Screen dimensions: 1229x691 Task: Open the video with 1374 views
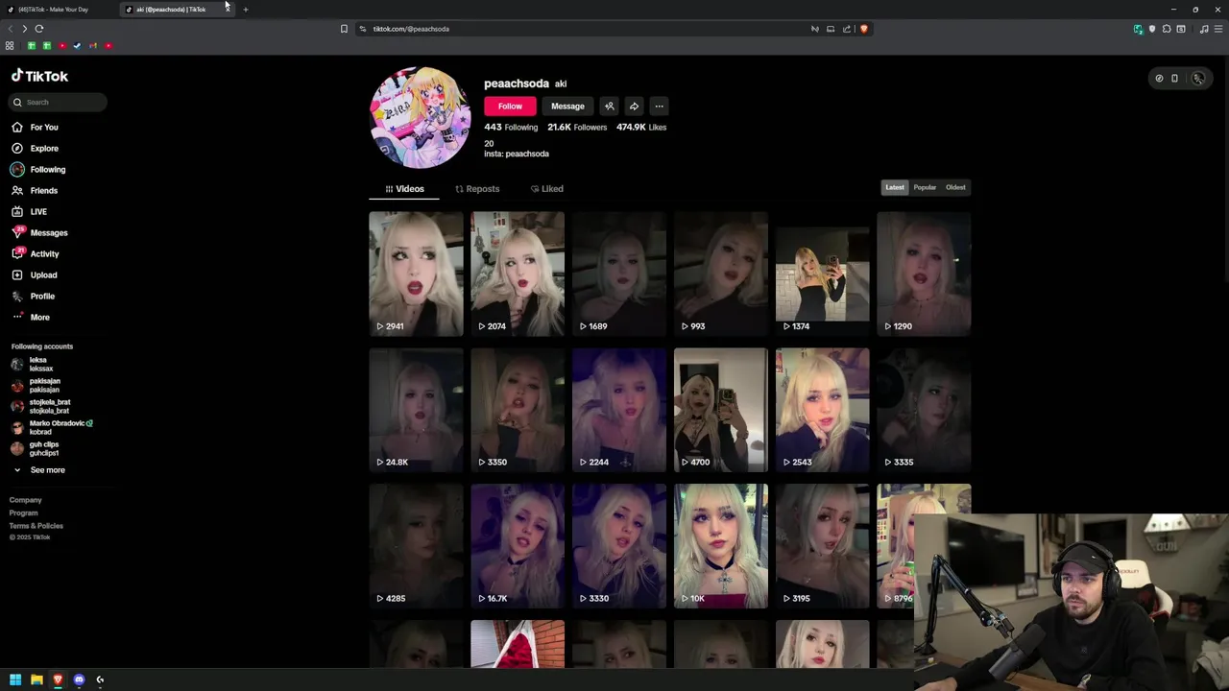[x=823, y=274]
